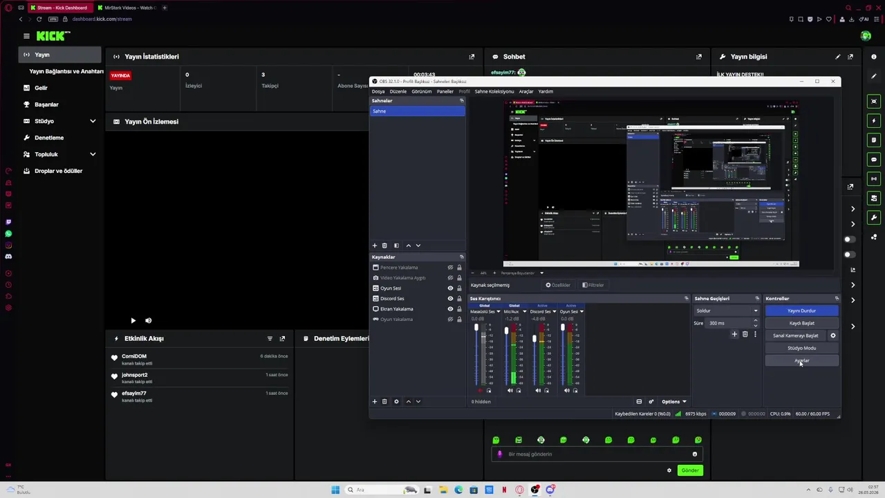Switch mixer layout icon next to Options

coord(639,402)
